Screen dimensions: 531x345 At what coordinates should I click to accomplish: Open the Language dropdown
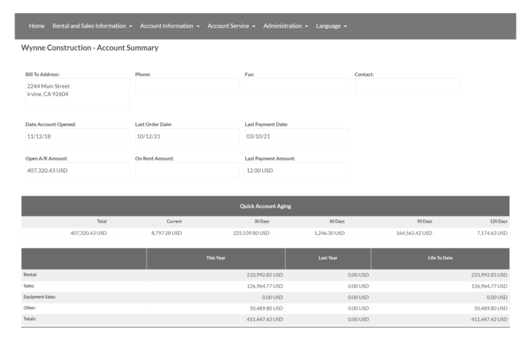point(331,26)
